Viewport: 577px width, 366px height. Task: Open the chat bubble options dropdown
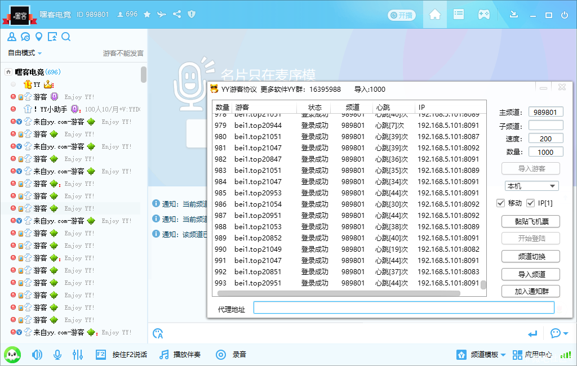pos(559,333)
